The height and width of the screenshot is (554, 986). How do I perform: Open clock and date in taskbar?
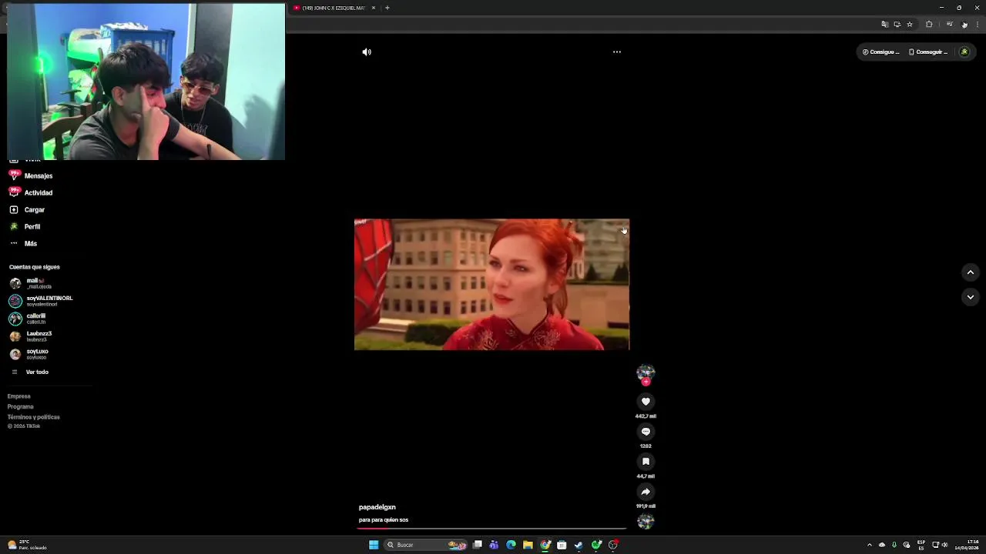point(966,545)
